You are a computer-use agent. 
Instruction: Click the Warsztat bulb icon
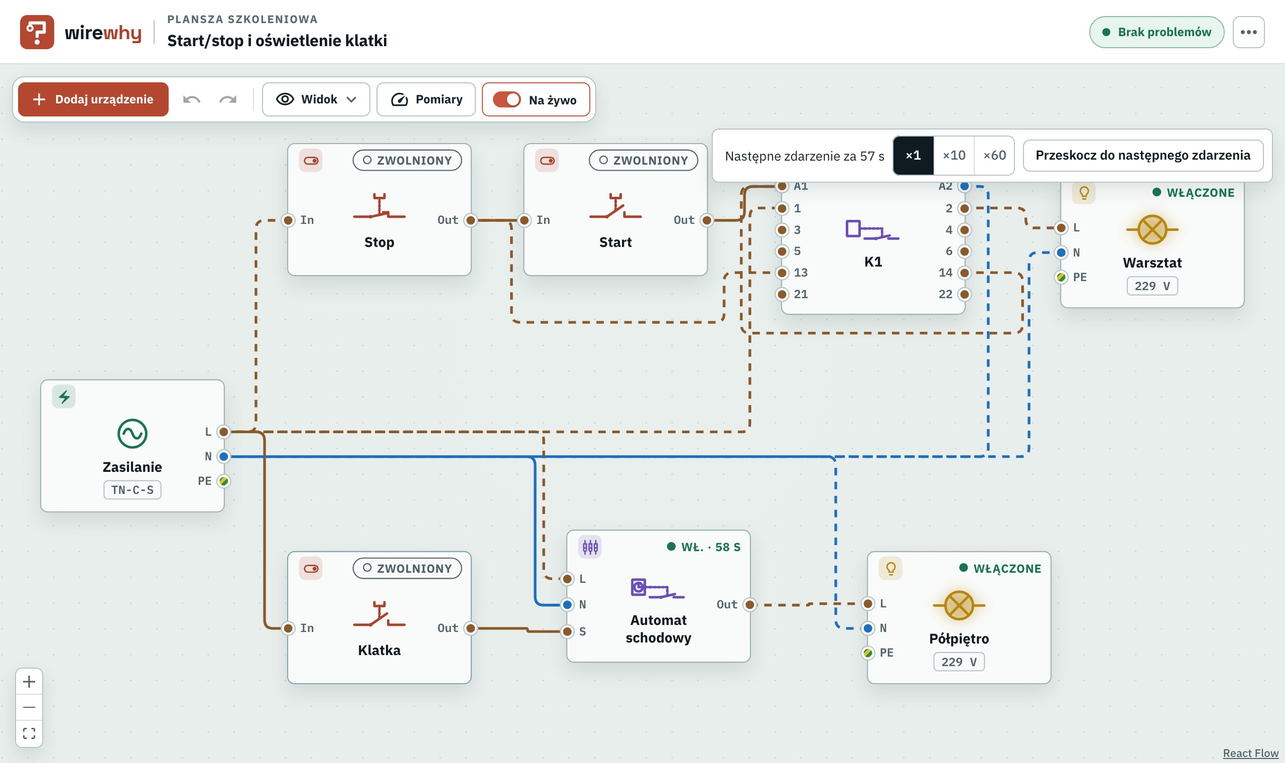pyautogui.click(x=1084, y=193)
